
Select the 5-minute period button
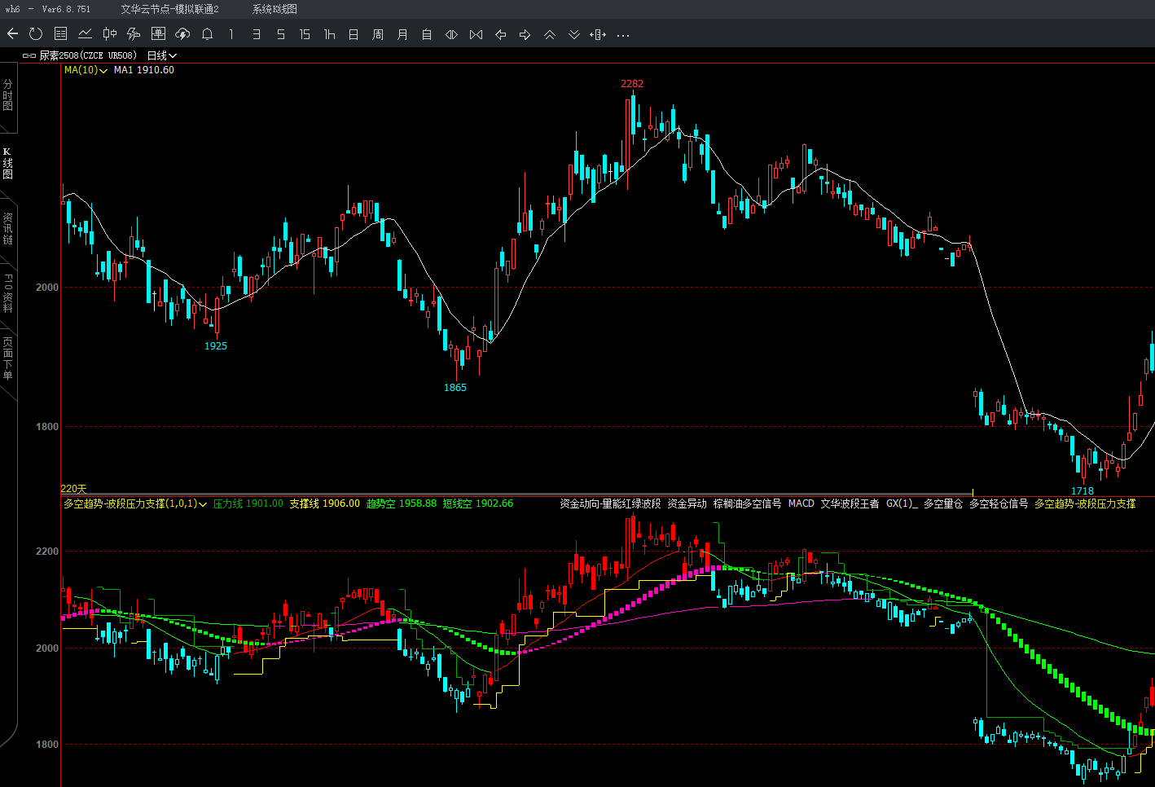click(x=280, y=34)
